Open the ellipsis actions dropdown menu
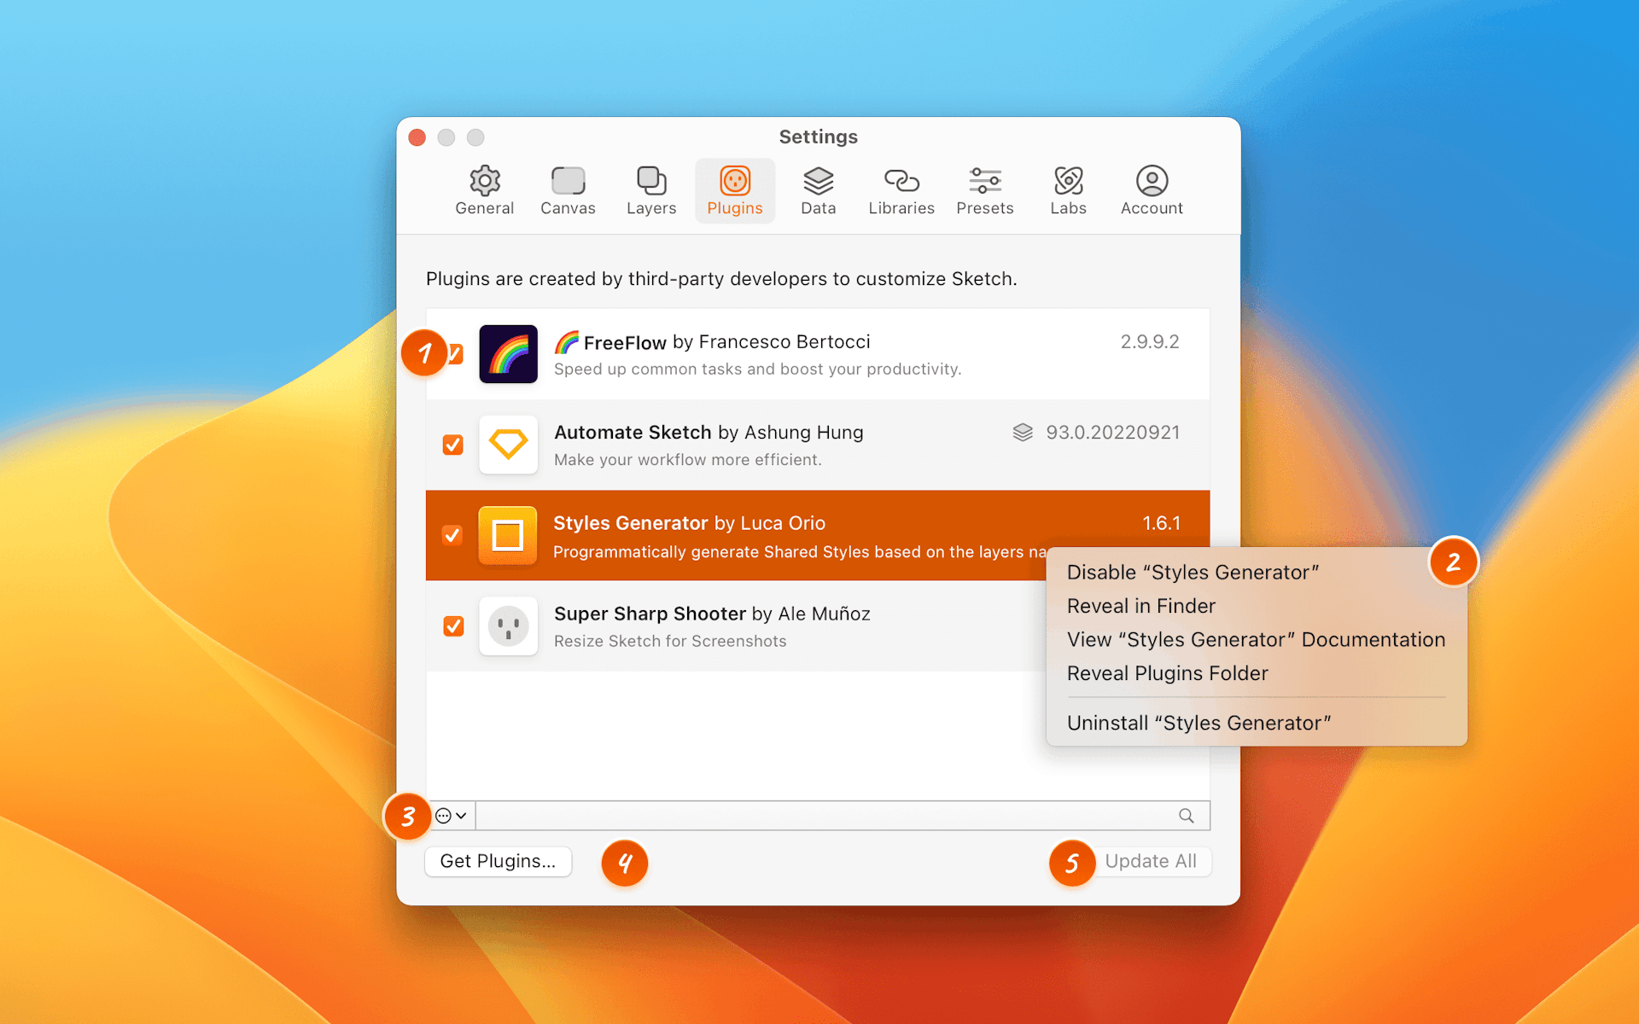The height and width of the screenshot is (1024, 1639). point(452,816)
